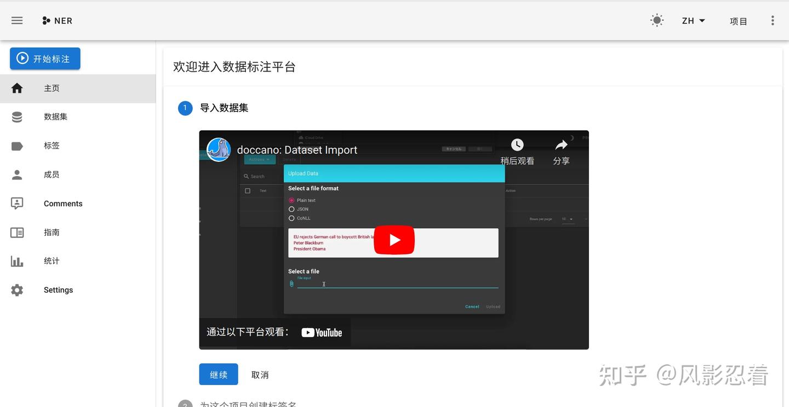
Task: Click the 继续 button
Action: click(218, 374)
